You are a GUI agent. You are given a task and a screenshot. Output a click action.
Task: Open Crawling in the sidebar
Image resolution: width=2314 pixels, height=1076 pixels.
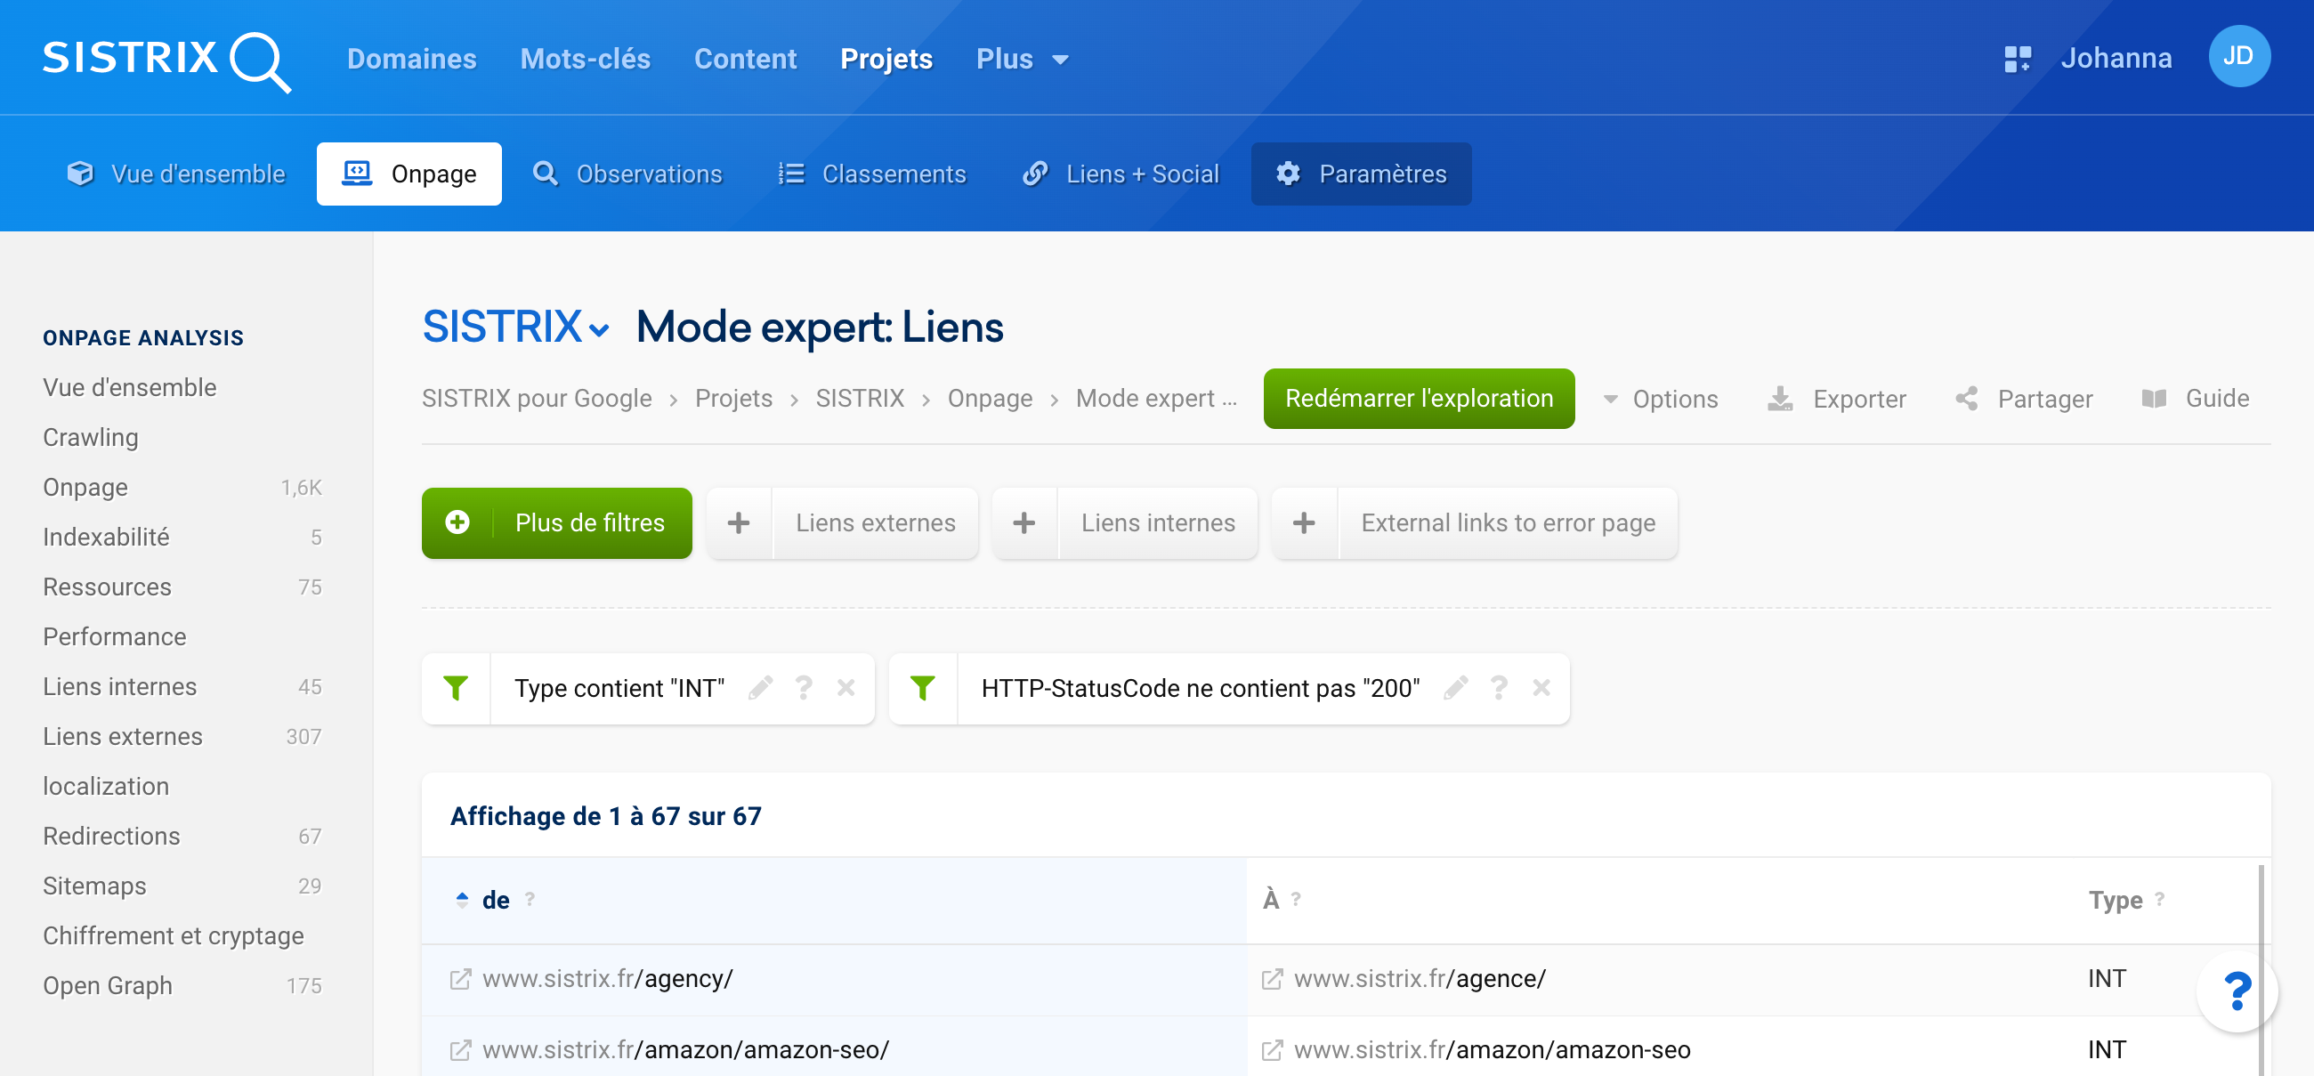(91, 437)
